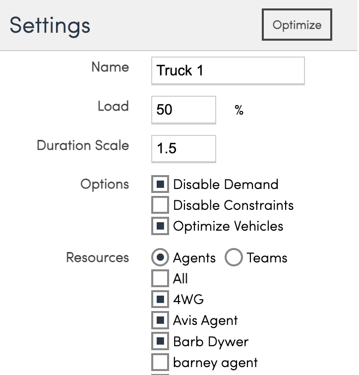Screen dimensions: 359x375
Task: Focus the Load percentage input field
Action: point(183,110)
